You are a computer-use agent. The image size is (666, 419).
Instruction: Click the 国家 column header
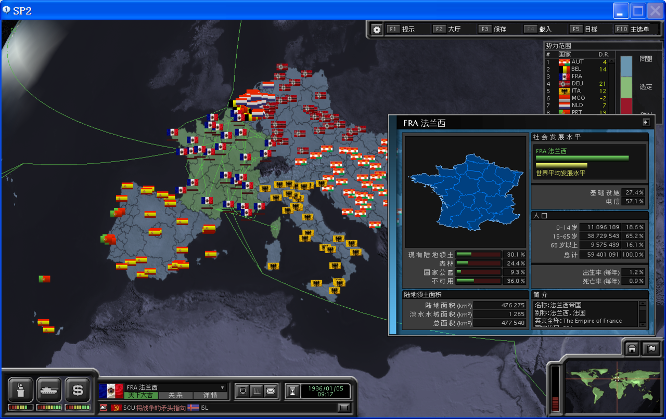click(565, 54)
